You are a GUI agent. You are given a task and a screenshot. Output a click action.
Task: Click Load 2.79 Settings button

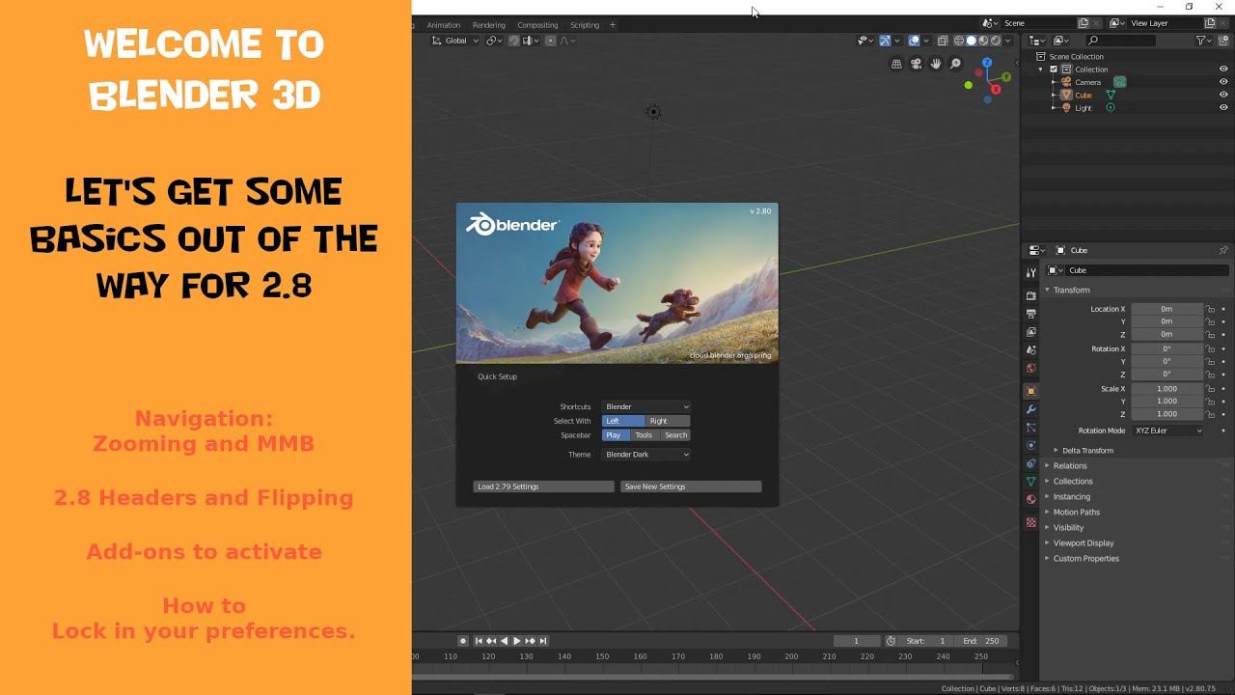click(x=543, y=486)
